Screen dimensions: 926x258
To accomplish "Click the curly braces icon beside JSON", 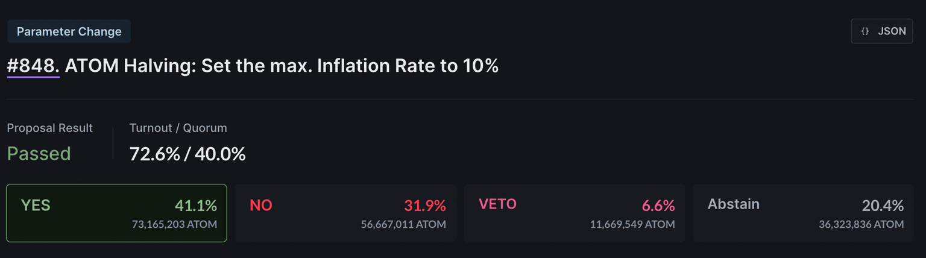I will pyautogui.click(x=865, y=31).
